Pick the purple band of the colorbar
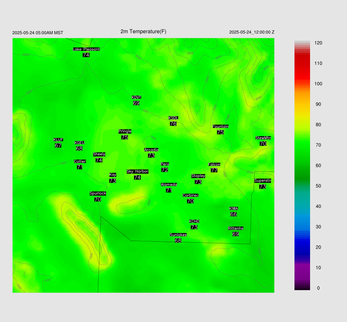The width and height of the screenshot is (347, 322). tap(302, 271)
